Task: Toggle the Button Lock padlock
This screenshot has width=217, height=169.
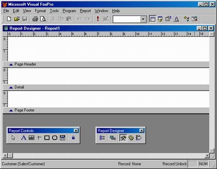Action: pyautogui.click(x=73, y=138)
